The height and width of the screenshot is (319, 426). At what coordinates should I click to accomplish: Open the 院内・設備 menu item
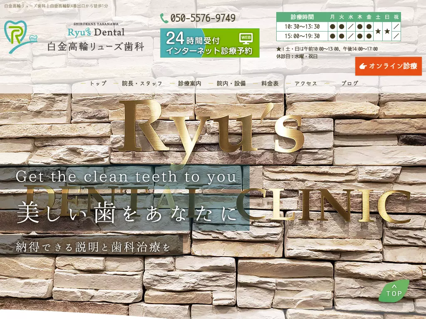pyautogui.click(x=231, y=83)
